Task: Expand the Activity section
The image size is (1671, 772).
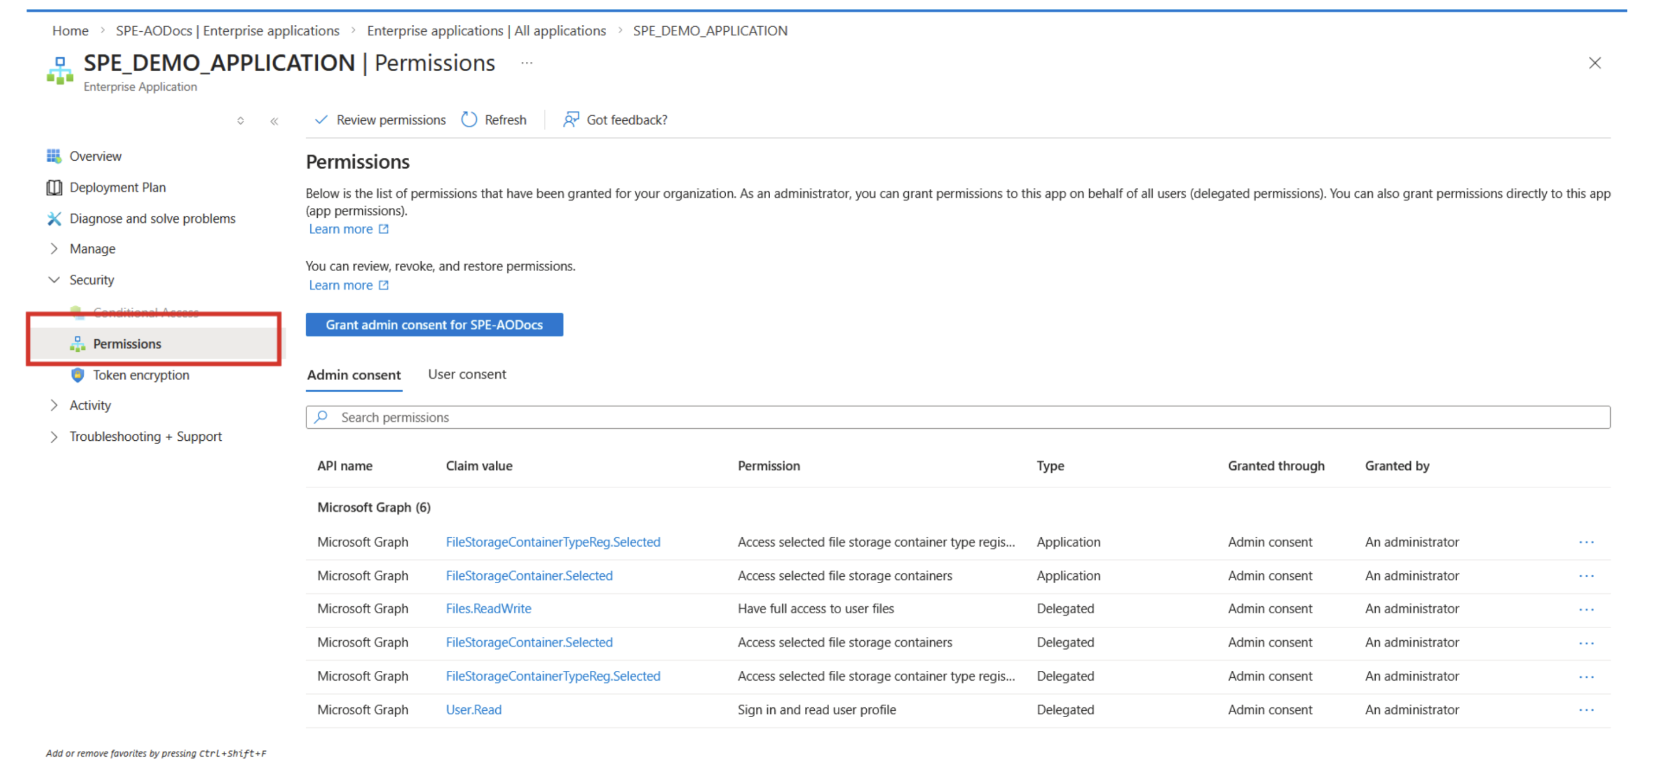Action: (x=54, y=406)
